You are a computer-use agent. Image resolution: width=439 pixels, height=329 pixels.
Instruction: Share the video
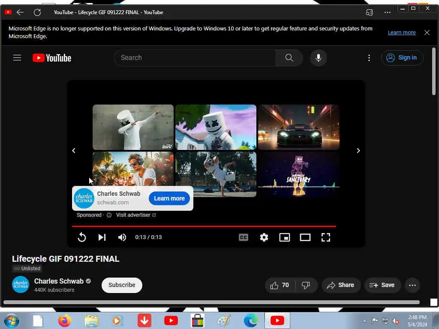tap(341, 285)
